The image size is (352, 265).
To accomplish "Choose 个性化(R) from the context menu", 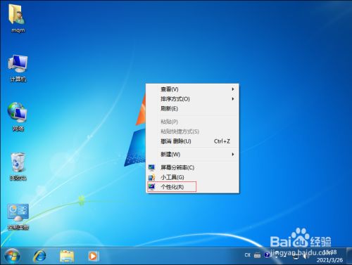I will point(192,187).
